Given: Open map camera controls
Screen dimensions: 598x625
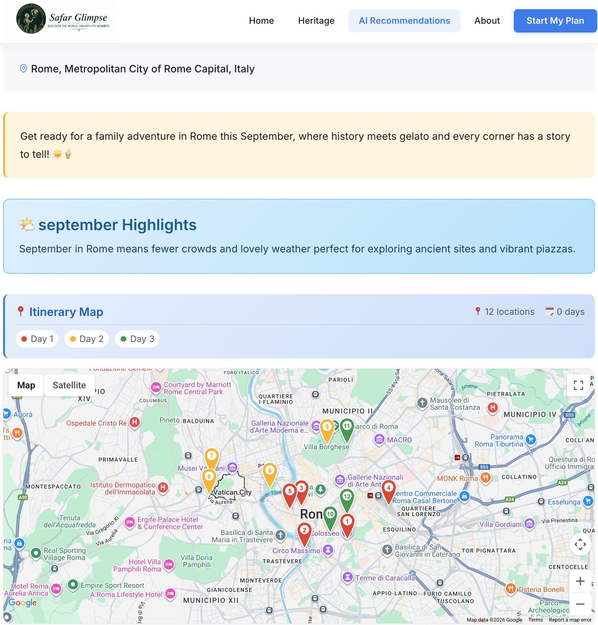Looking at the screenshot, I should [x=580, y=544].
